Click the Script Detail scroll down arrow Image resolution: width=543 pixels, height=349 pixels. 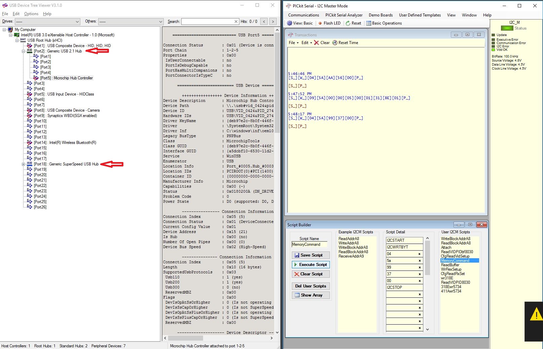[x=427, y=329]
